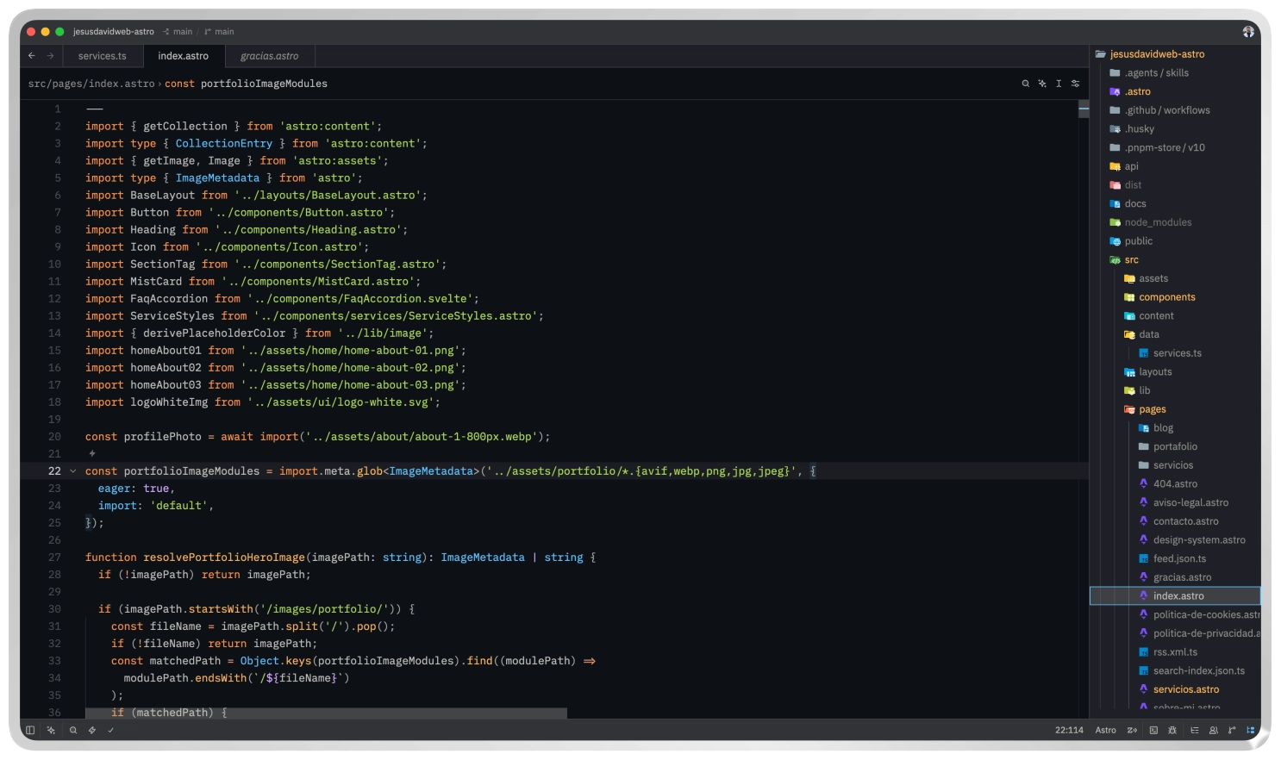Select the index.astro tab
1281x760 pixels.
point(183,56)
